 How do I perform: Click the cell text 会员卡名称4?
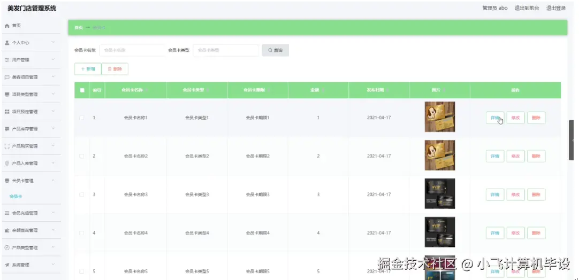(x=135, y=233)
